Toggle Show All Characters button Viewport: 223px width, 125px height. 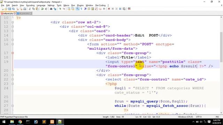click(81, 9)
